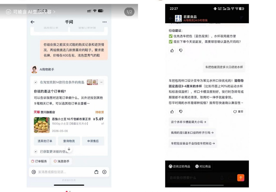Choose suggestion 这个水杯卡槽能调大小吗
This screenshot has height=192, width=276.
[188, 122]
